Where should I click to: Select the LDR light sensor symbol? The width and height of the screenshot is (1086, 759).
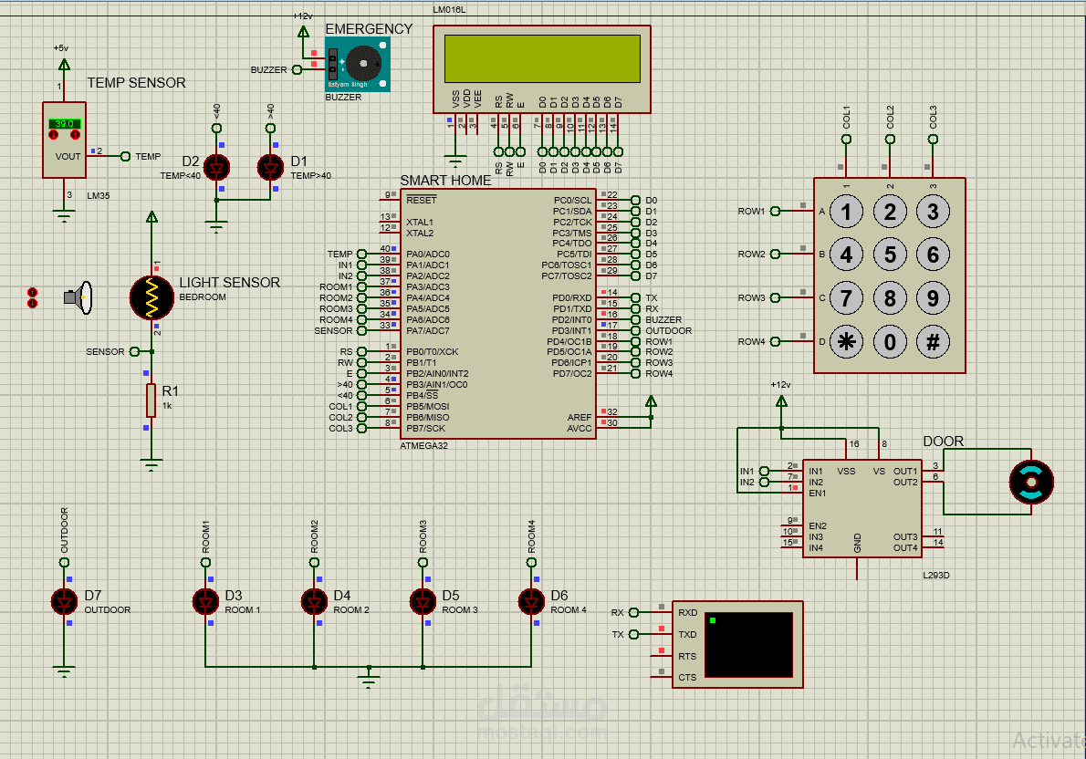click(151, 297)
